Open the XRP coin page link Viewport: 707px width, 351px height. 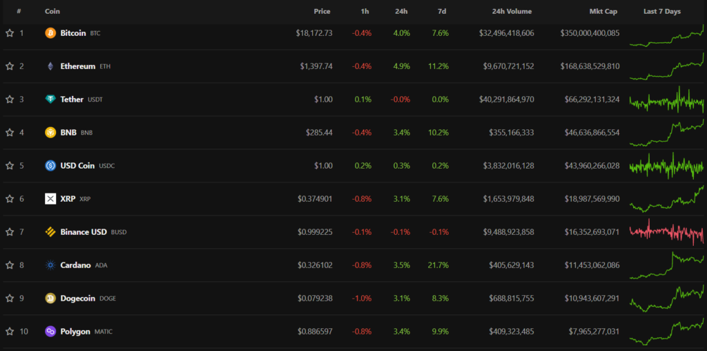68,199
